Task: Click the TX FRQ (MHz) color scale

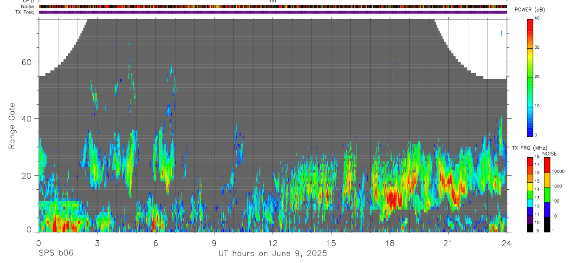Action: (530, 195)
